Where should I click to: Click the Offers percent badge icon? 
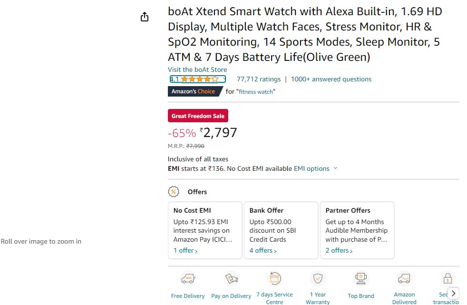coord(173,192)
